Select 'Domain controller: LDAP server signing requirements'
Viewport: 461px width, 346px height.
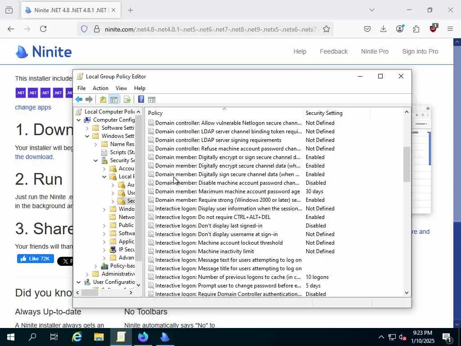[x=218, y=140]
